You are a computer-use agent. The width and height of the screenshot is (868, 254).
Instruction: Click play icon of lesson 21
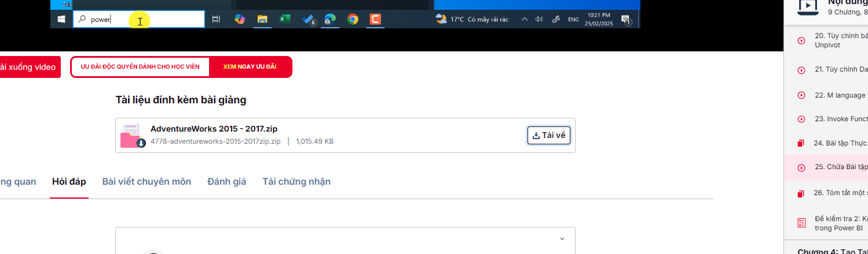(x=801, y=70)
